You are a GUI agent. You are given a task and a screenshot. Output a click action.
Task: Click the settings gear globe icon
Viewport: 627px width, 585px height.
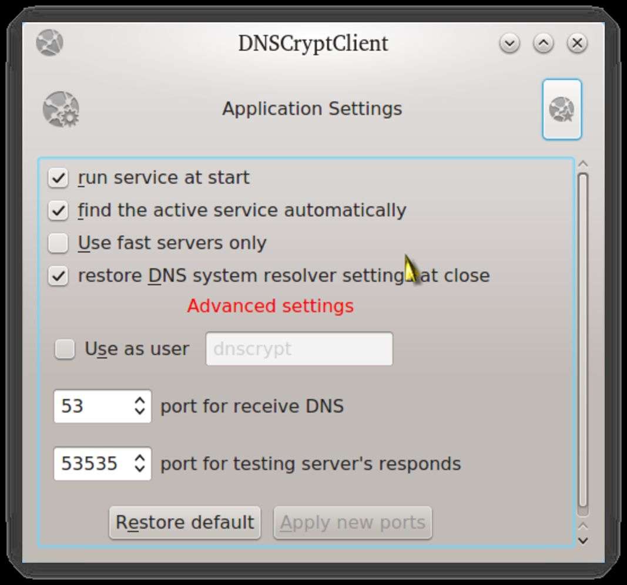[x=61, y=109]
